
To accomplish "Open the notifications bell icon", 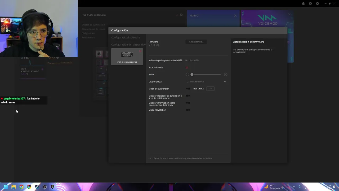I will tap(303, 4).
